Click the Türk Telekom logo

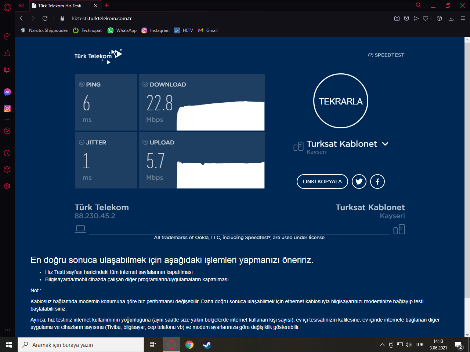(98, 56)
